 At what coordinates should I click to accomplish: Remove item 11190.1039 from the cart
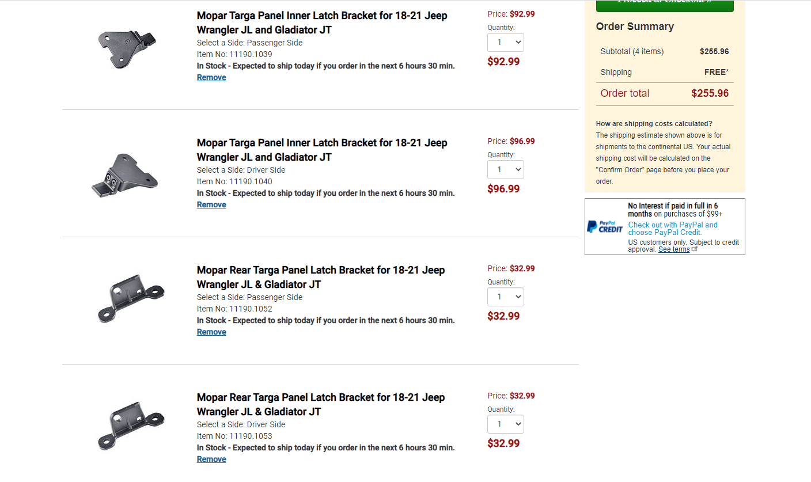(211, 78)
